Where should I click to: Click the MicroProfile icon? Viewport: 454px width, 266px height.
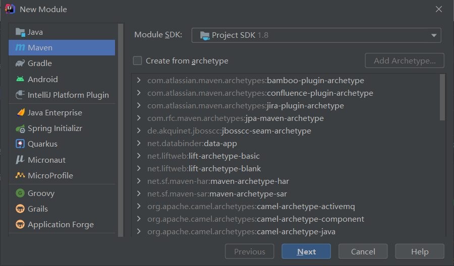[x=20, y=175]
